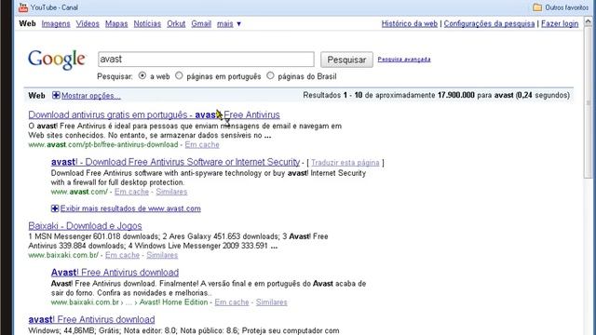Open Similares for Avast! Home Edition result
This screenshot has width=596, height=335.
click(x=271, y=301)
